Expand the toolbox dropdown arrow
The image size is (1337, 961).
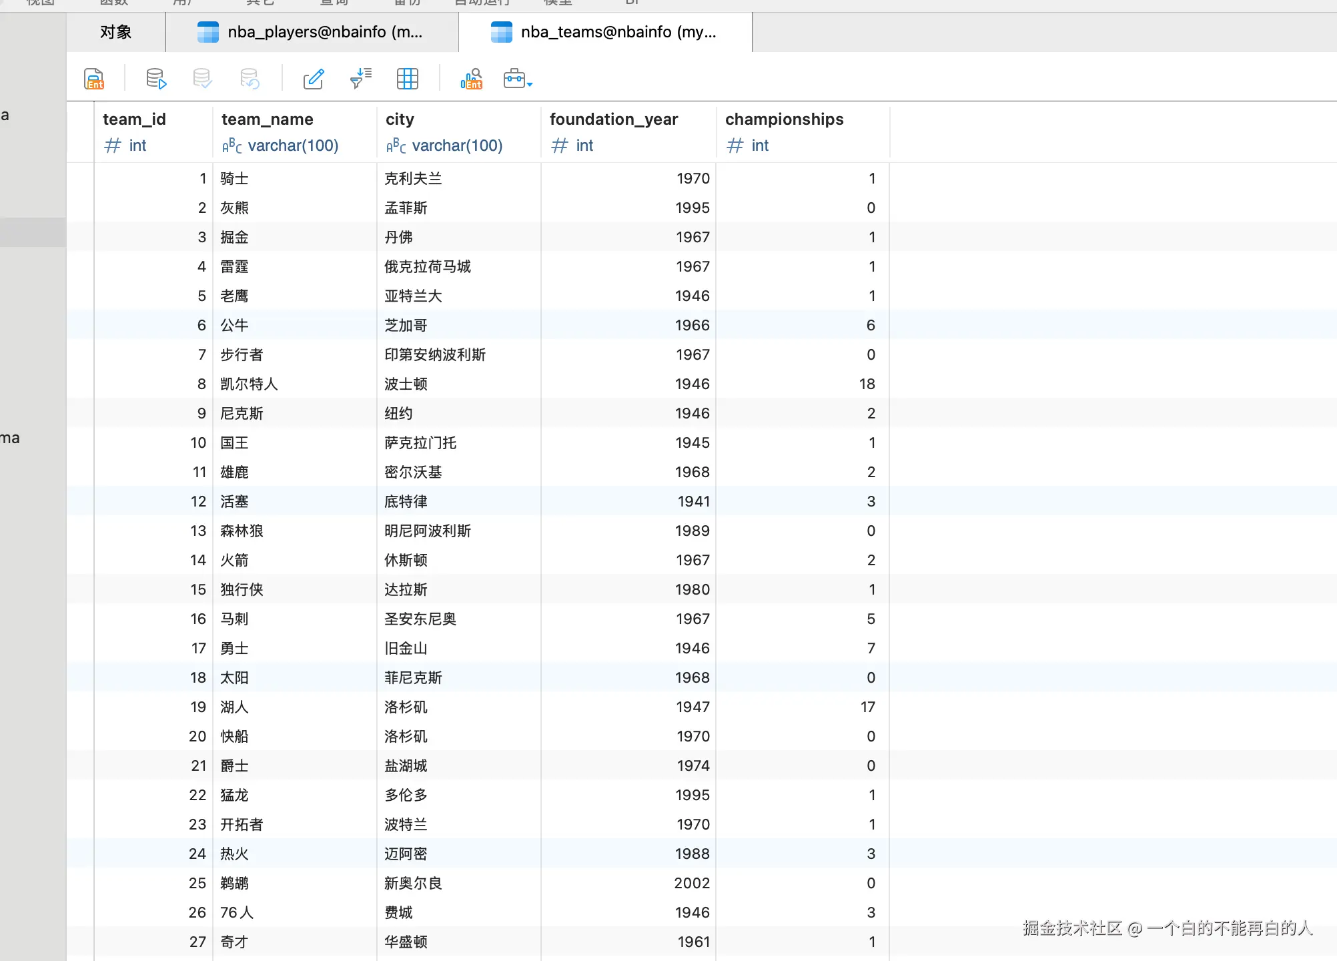(x=530, y=85)
